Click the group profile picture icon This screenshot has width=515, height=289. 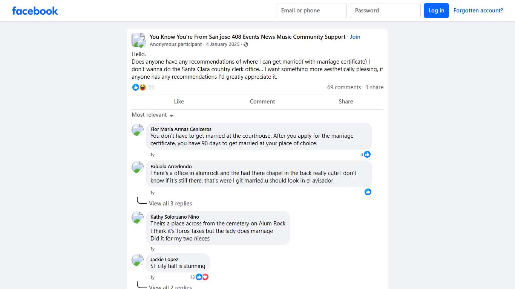point(138,40)
